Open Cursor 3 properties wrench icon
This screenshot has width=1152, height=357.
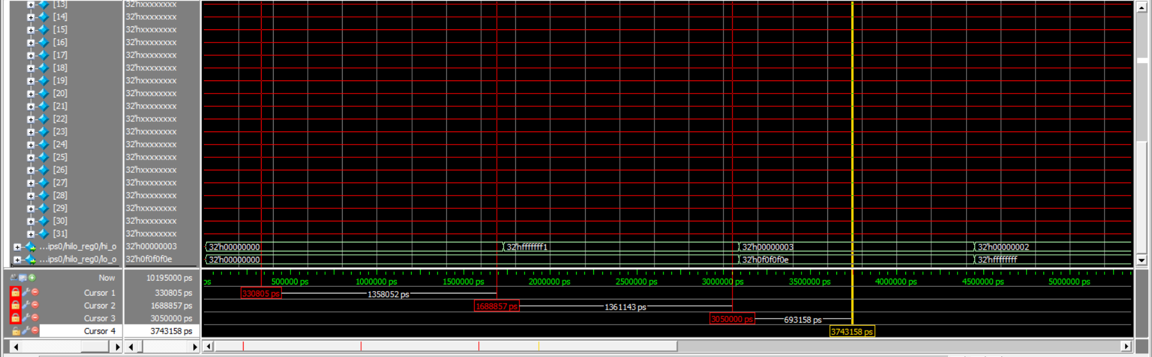tap(26, 318)
